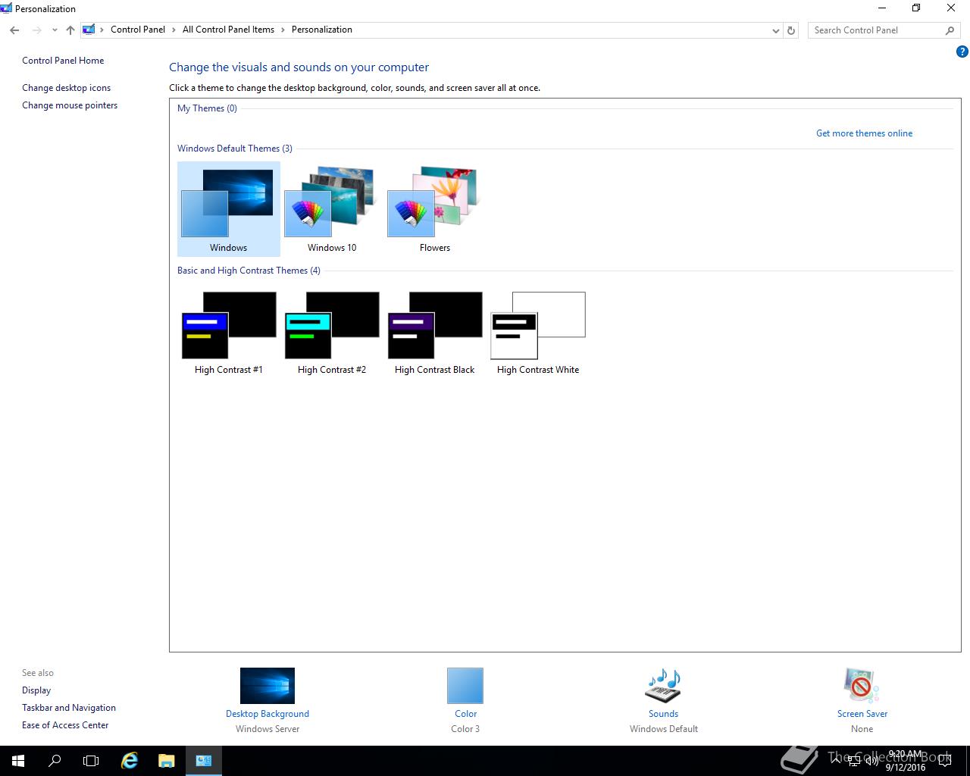Open the address bar history dropdown

click(775, 30)
